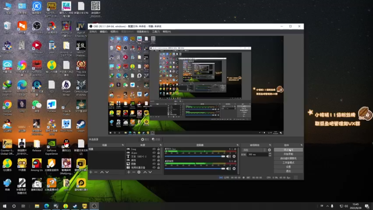The height and width of the screenshot is (210, 373).
Task: Open scene transition settings gear
Action: click(x=269, y=150)
